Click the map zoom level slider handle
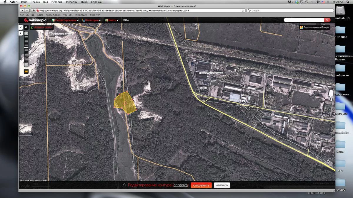 [x=26, y=47]
